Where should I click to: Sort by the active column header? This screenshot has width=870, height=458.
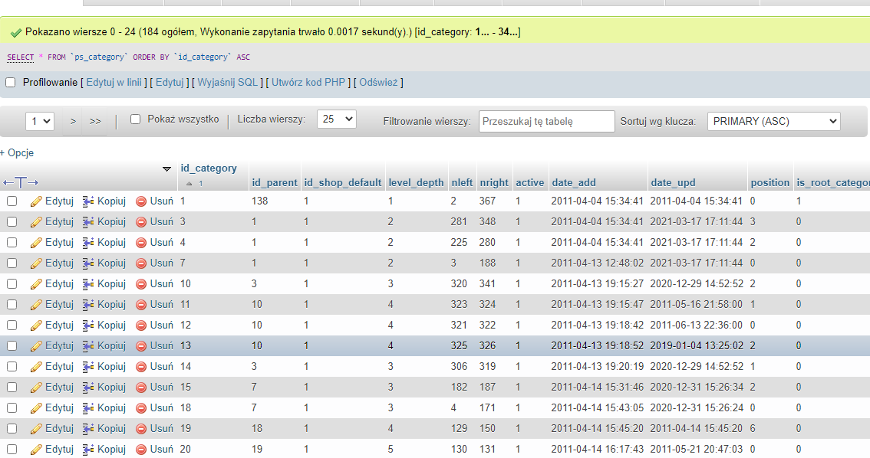tap(530, 183)
